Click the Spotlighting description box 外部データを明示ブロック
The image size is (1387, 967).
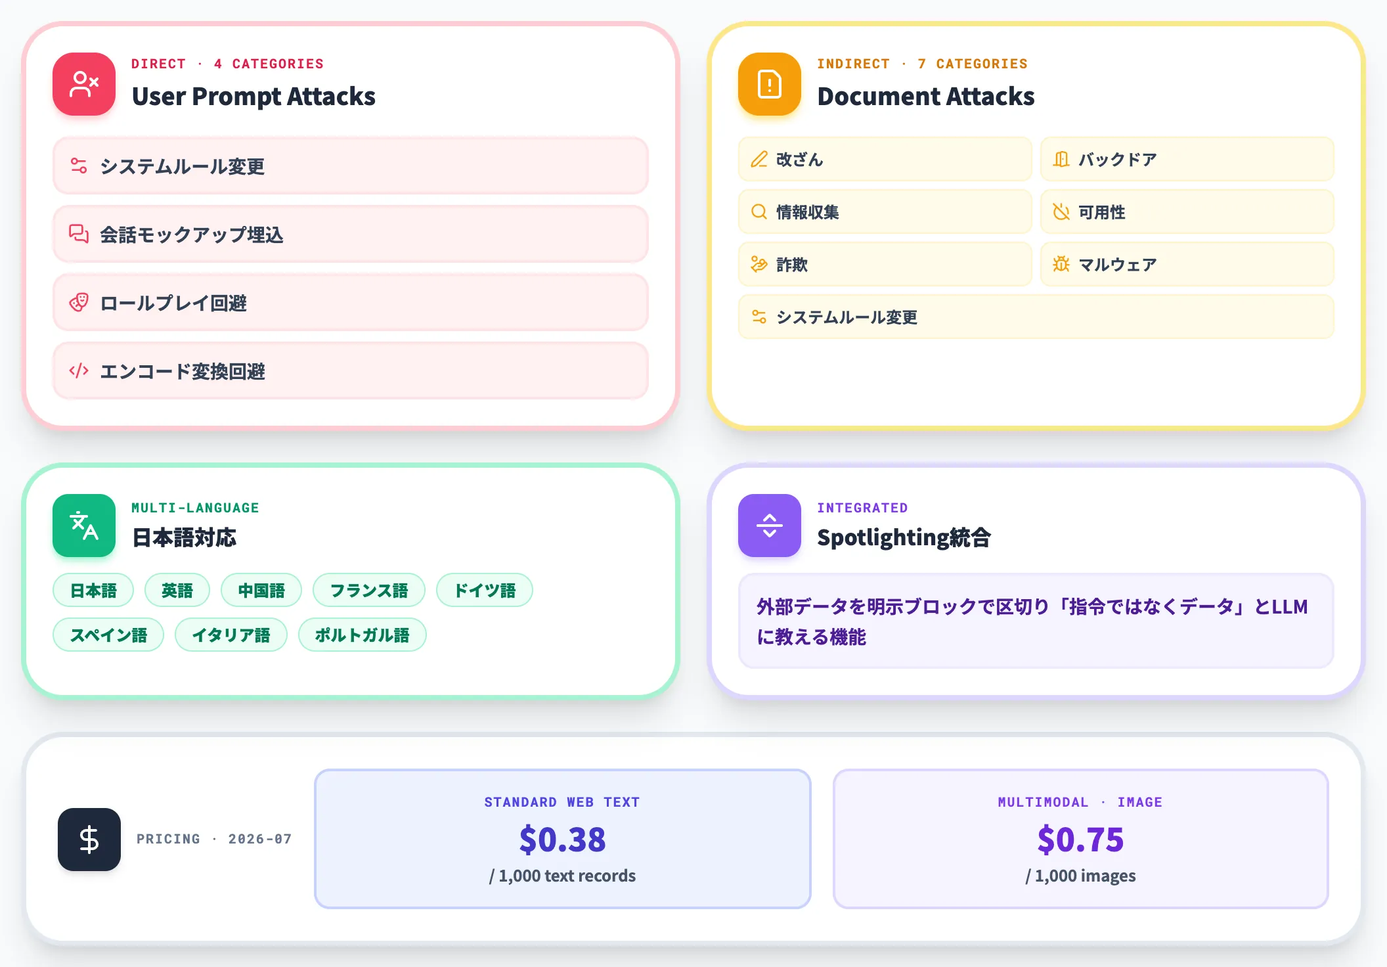click(1036, 621)
